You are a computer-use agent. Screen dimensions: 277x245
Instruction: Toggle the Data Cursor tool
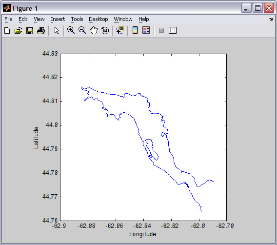click(120, 30)
